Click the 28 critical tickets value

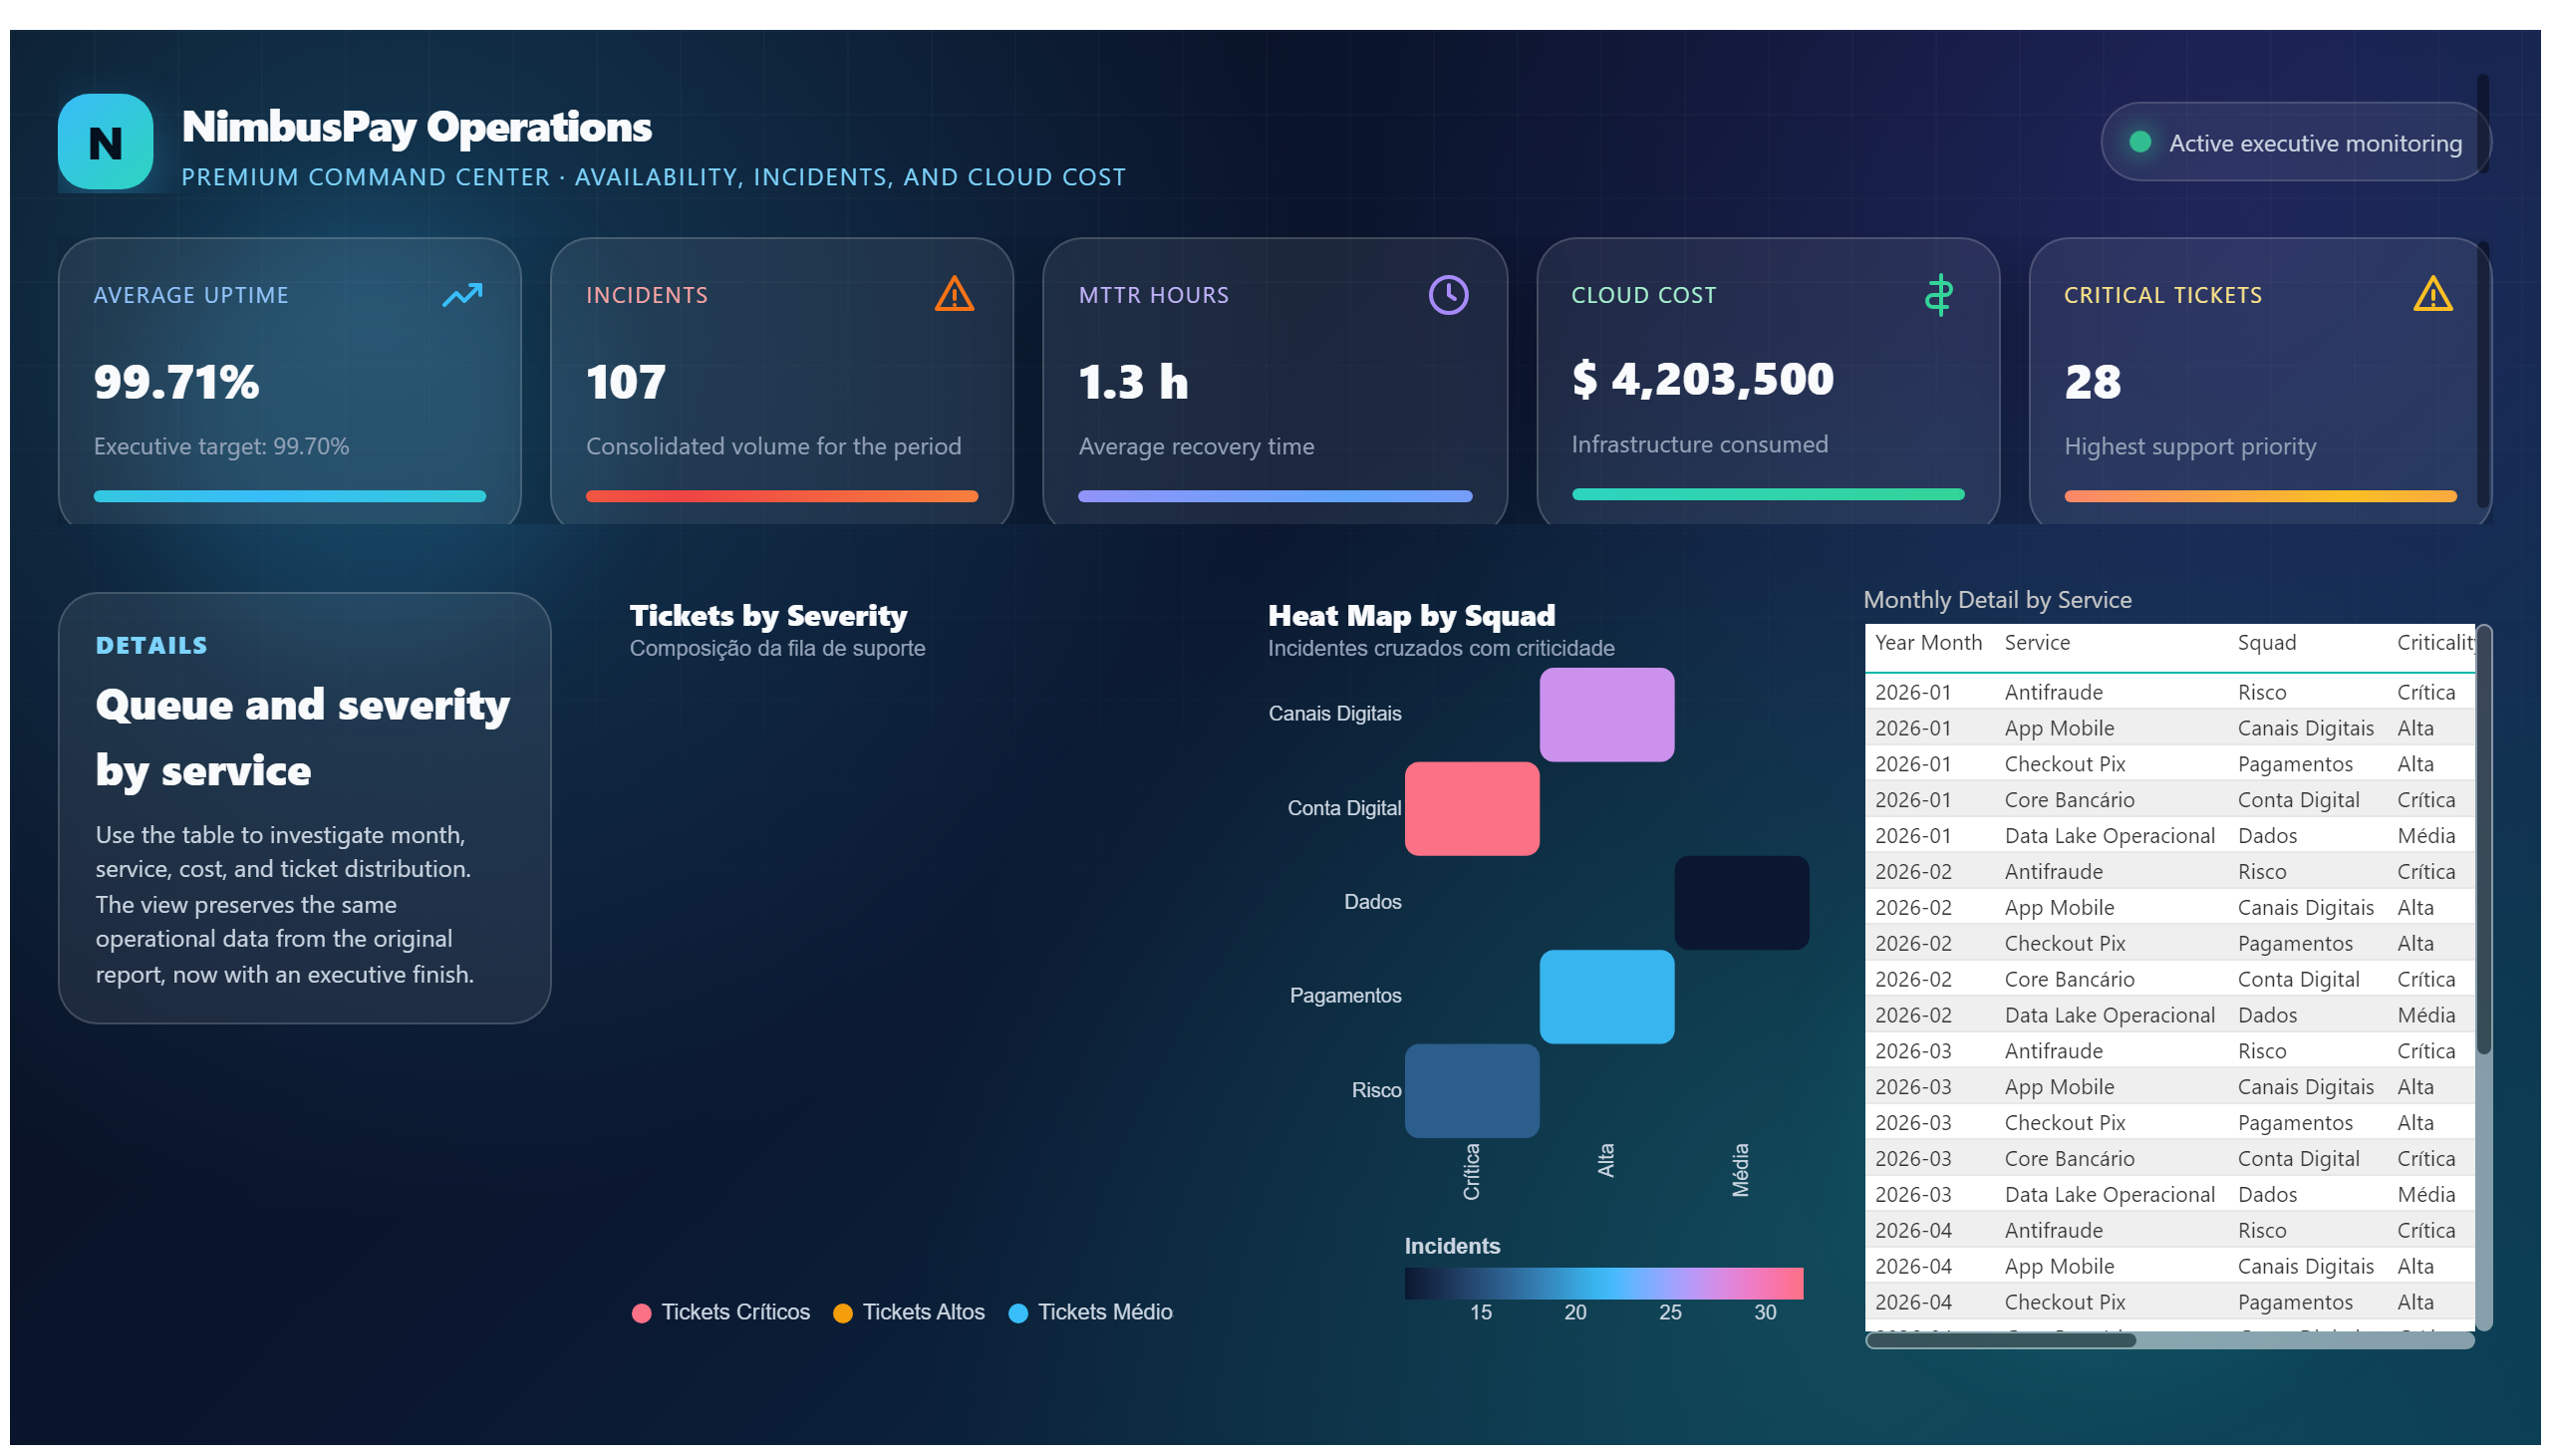(2093, 382)
